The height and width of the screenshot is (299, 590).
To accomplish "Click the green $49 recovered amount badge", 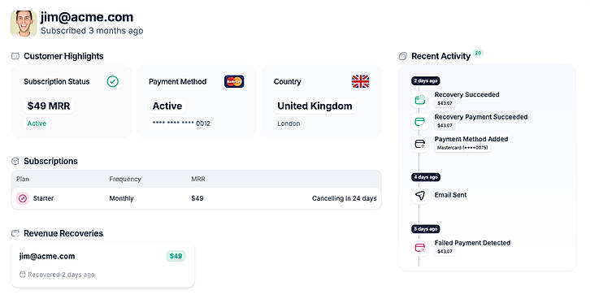I will [176, 256].
